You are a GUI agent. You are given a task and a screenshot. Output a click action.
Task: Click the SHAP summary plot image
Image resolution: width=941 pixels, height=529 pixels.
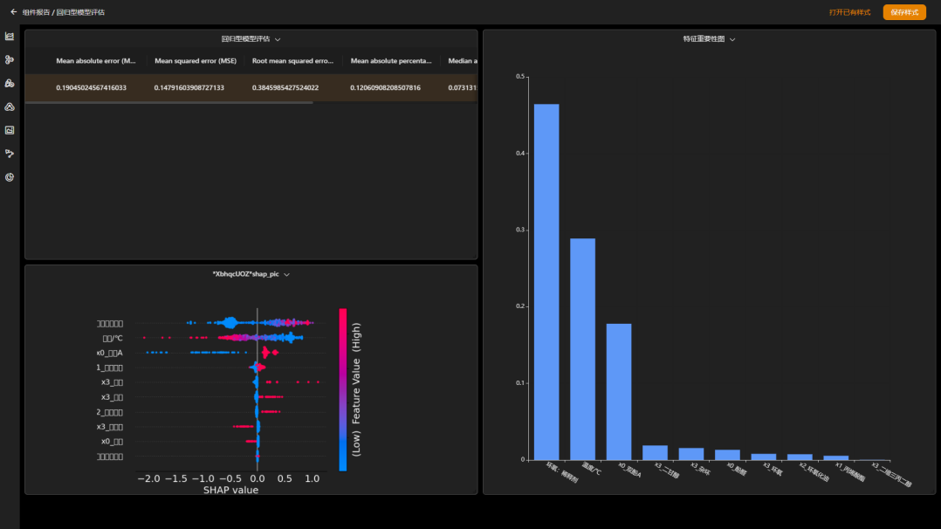pyautogui.click(x=230, y=401)
